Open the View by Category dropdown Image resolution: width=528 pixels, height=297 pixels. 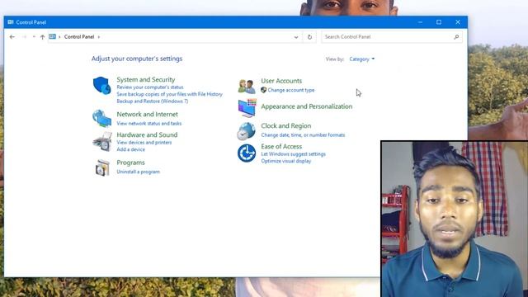361,59
